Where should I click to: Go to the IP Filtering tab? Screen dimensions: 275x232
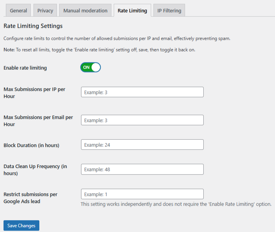coord(169,11)
